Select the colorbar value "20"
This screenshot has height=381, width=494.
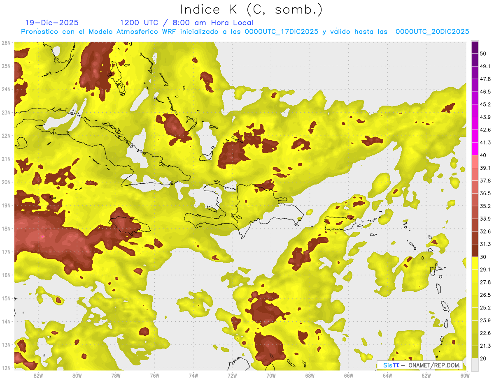click(484, 359)
